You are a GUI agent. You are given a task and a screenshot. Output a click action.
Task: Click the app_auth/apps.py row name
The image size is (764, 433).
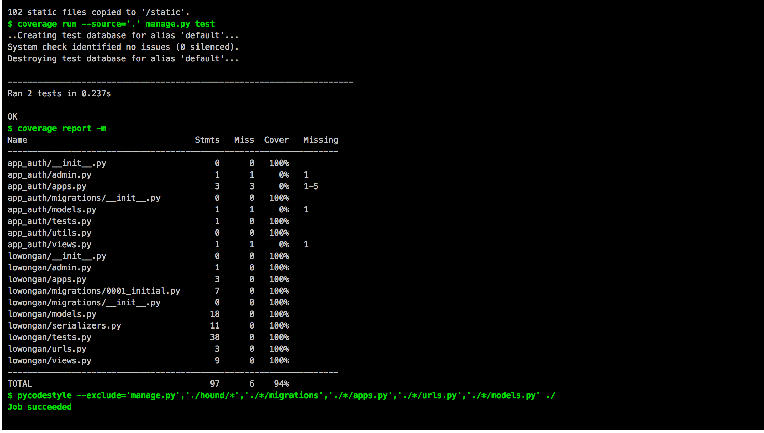(x=47, y=186)
